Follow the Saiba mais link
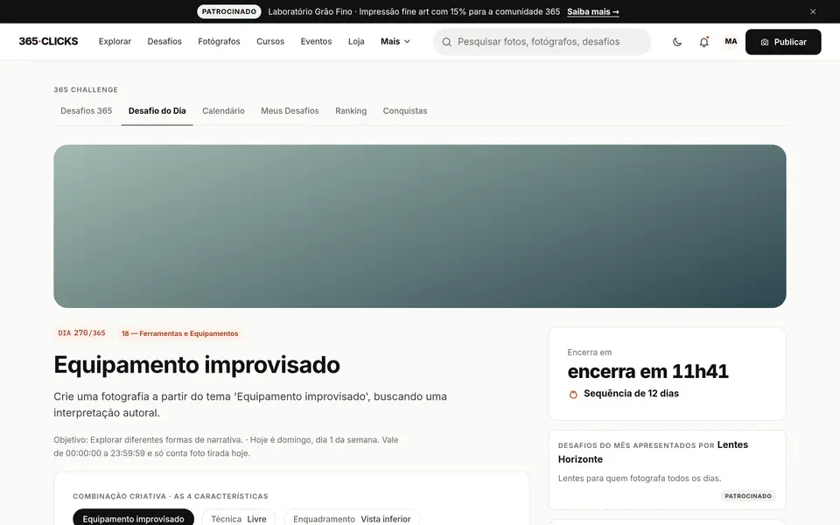Viewport: 840px width, 525px height. click(593, 11)
